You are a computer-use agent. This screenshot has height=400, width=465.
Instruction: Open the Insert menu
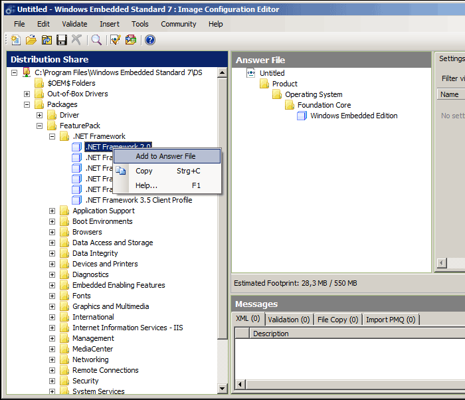point(110,24)
